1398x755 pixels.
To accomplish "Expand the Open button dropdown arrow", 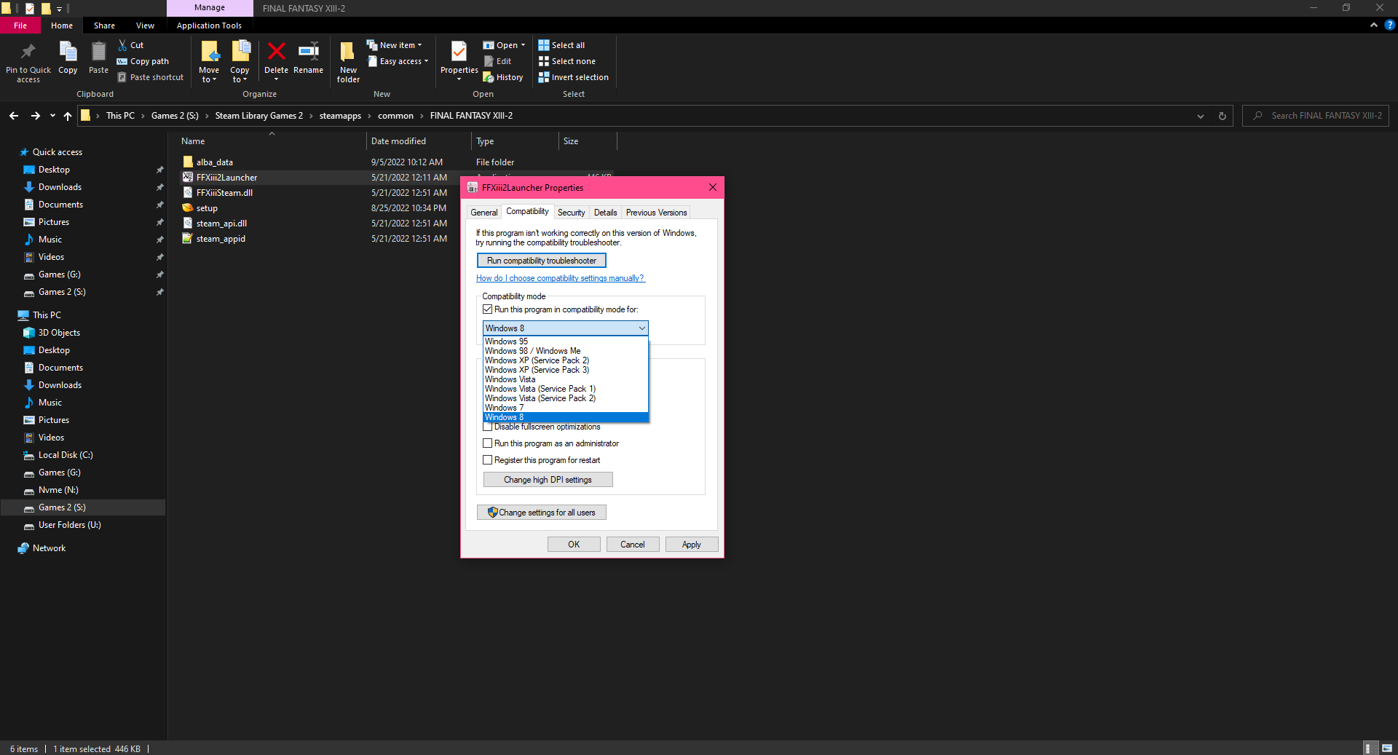I will click(523, 45).
